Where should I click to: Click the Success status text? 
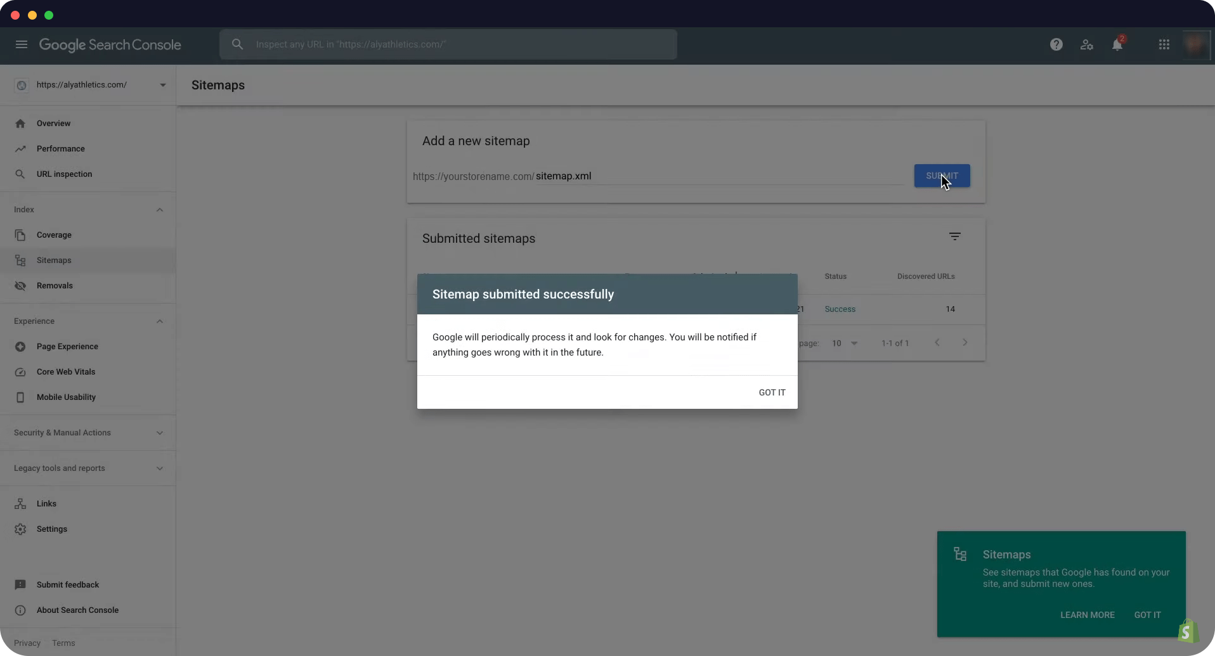[x=840, y=309]
